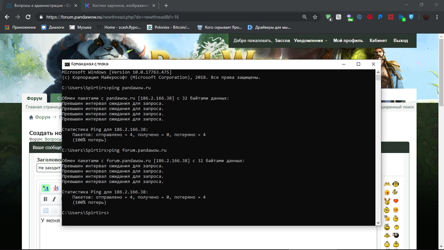444x250 pixels.
Task: Expand the Уведомления dropdown
Action: [x=310, y=41]
